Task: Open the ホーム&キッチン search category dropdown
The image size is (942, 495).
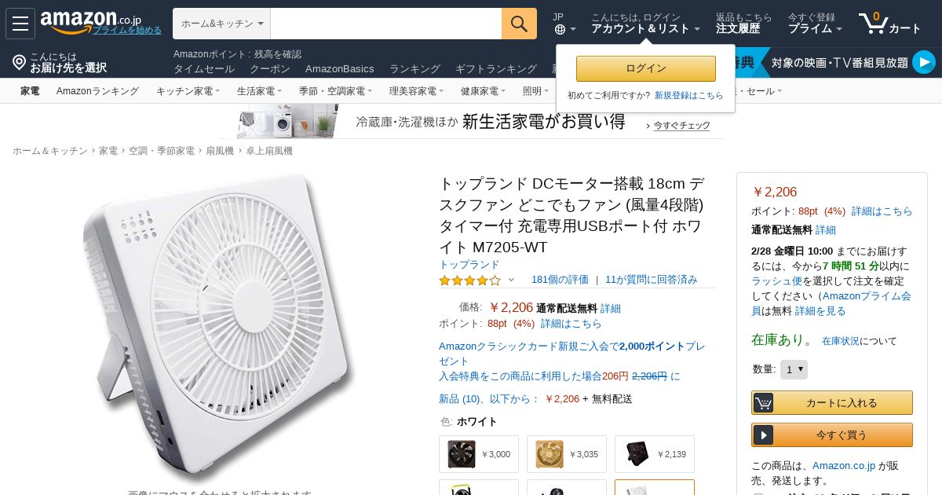Action: tap(221, 24)
